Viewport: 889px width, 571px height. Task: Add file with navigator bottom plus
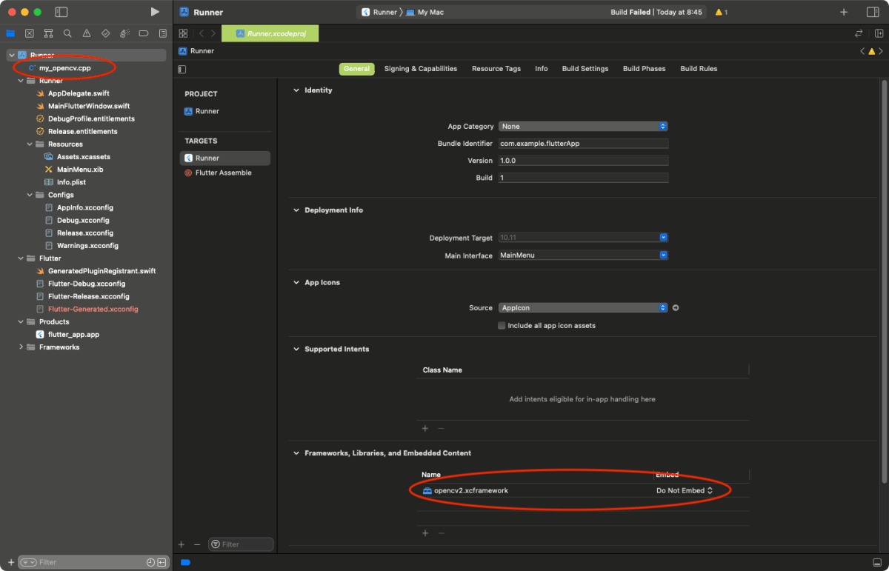click(10, 562)
